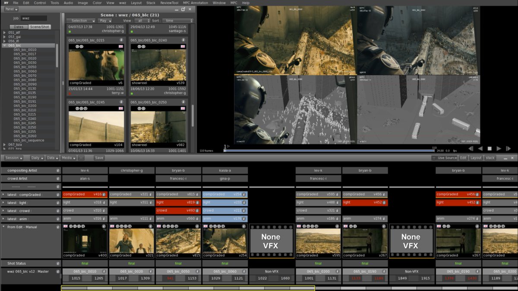Show info for latest : anim row
518x291 pixels.
(x=58, y=219)
